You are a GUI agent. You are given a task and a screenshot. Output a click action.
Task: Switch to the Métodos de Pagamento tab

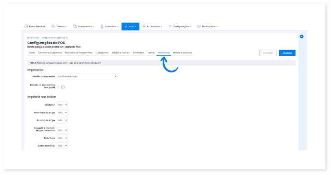pos(79,53)
